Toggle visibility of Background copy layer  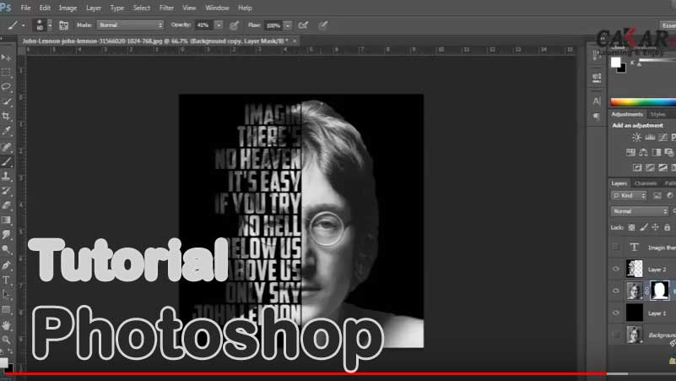pos(615,291)
